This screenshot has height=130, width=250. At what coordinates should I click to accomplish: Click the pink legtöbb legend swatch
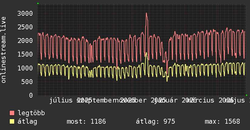[x=12, y=113]
